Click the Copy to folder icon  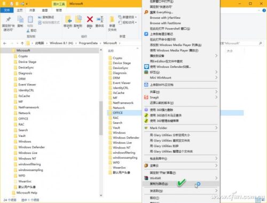78,19
